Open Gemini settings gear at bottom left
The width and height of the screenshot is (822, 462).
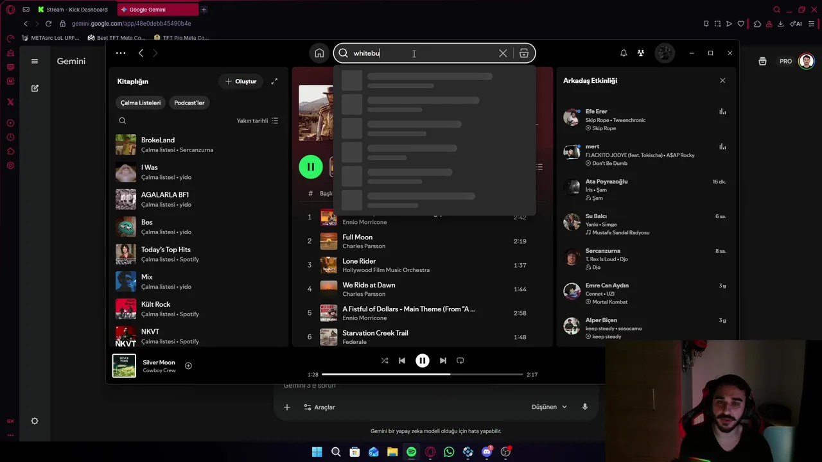click(35, 421)
